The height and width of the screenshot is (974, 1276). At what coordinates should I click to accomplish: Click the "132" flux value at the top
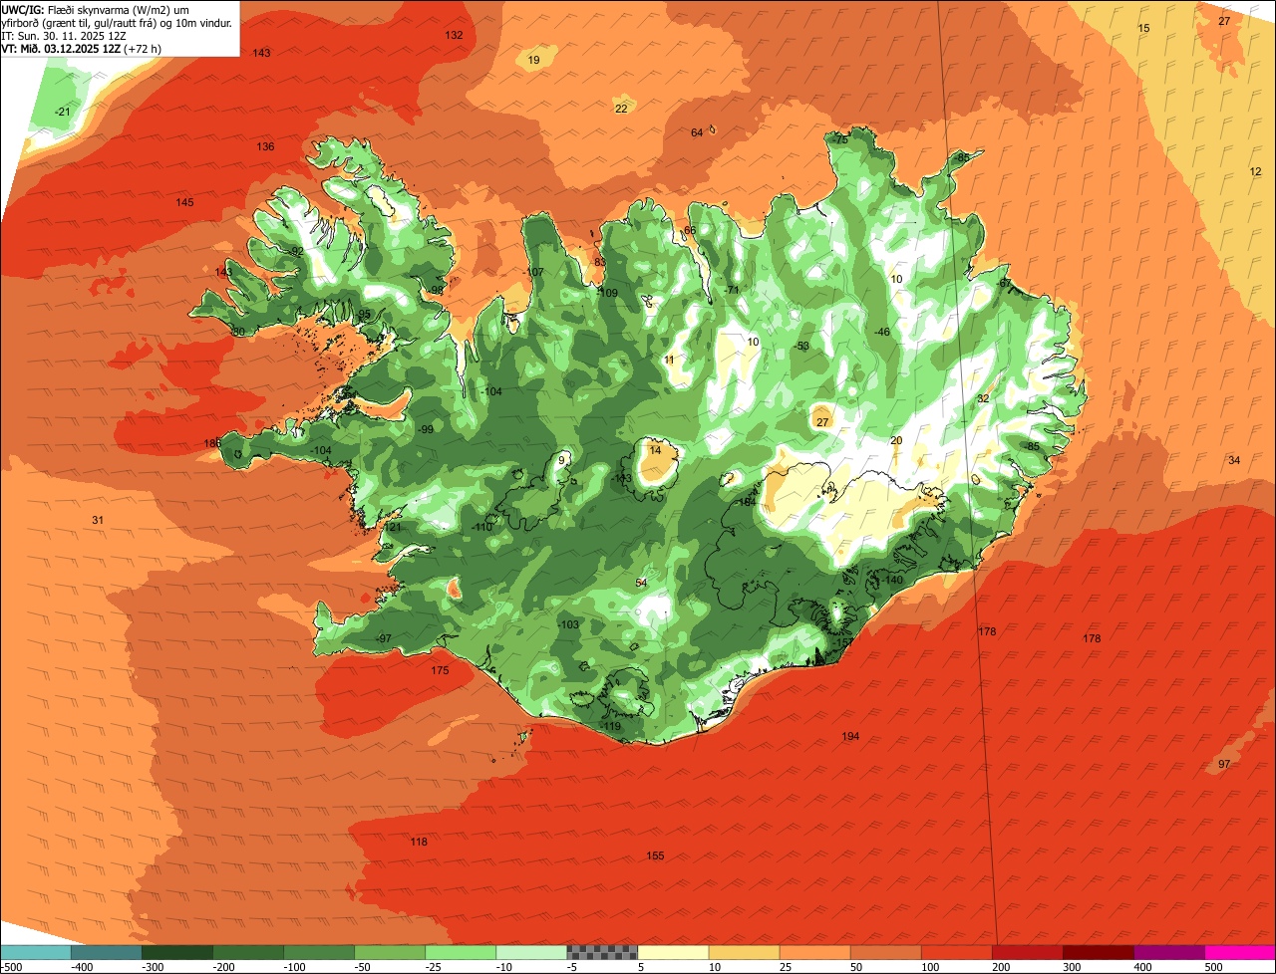pos(454,35)
